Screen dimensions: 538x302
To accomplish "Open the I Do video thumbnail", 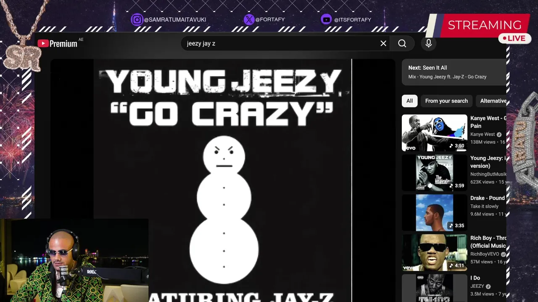I will coord(434,288).
